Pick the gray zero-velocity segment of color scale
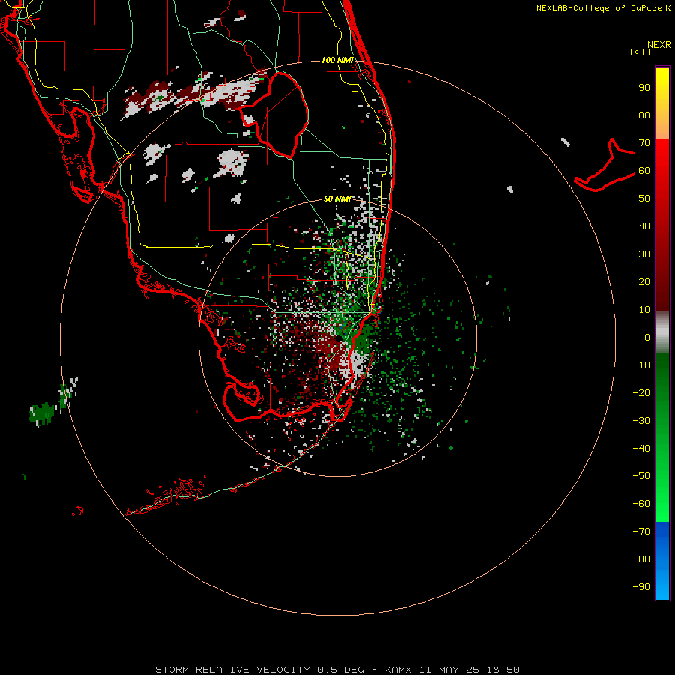 (662, 332)
